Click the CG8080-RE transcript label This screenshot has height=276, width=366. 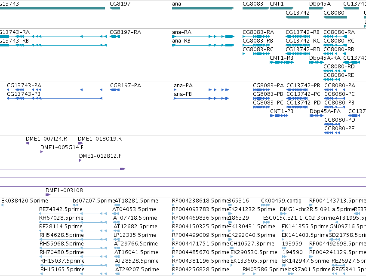pos(339,75)
